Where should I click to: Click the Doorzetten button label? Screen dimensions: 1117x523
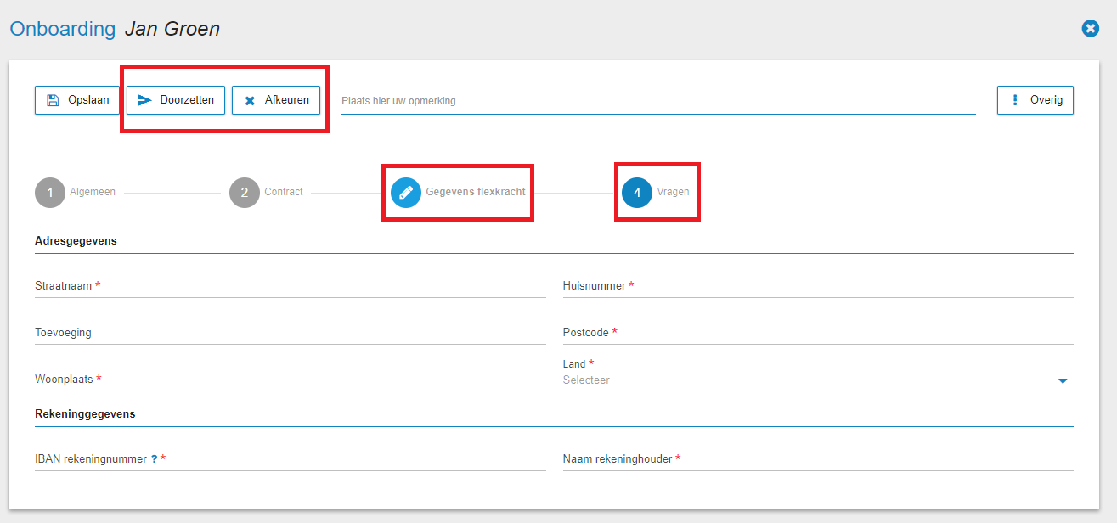187,100
